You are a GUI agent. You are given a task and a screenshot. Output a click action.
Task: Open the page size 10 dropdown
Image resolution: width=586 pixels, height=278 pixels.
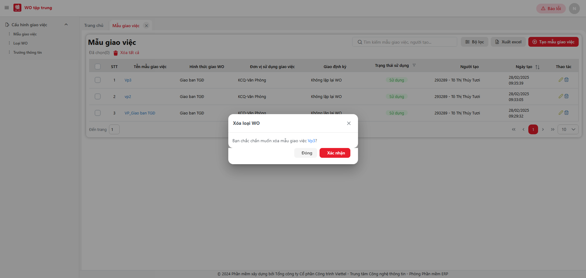click(568, 129)
